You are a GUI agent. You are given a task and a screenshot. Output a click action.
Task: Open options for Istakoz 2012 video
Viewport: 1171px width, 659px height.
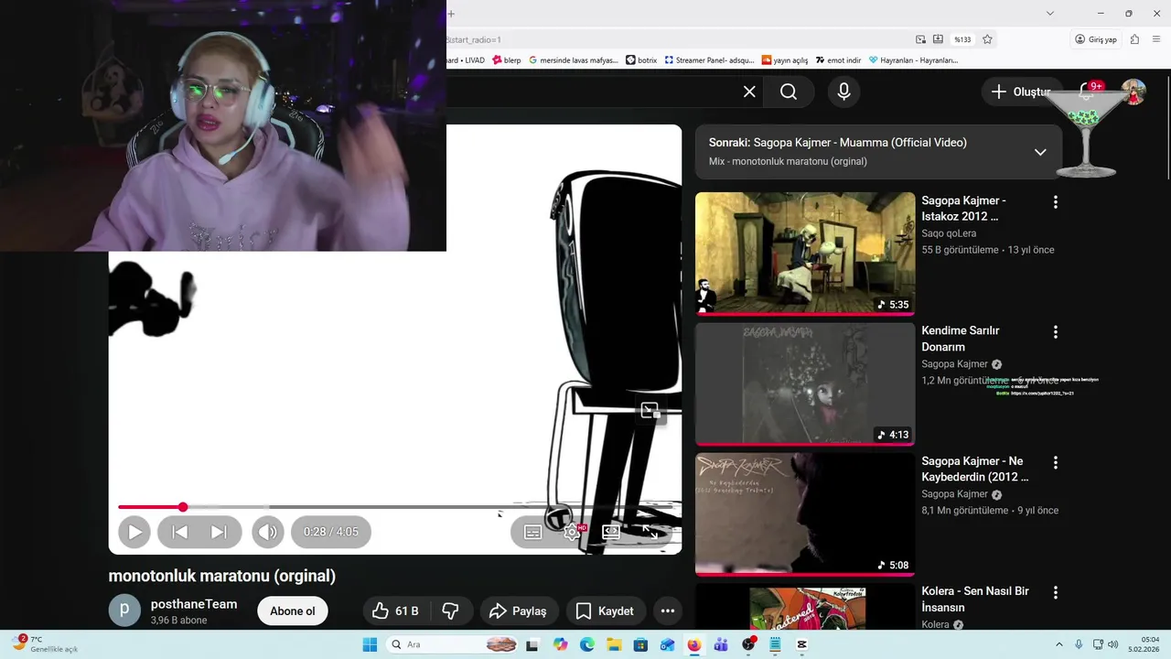point(1056,202)
